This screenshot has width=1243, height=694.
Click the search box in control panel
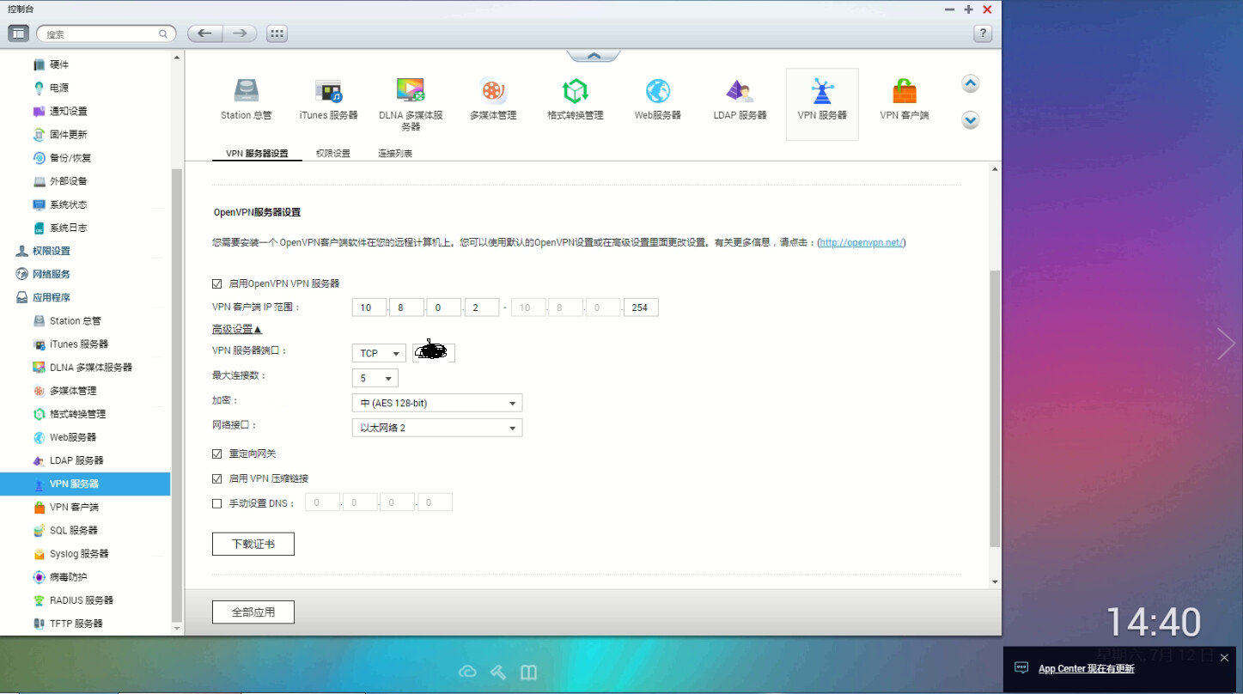click(x=107, y=34)
